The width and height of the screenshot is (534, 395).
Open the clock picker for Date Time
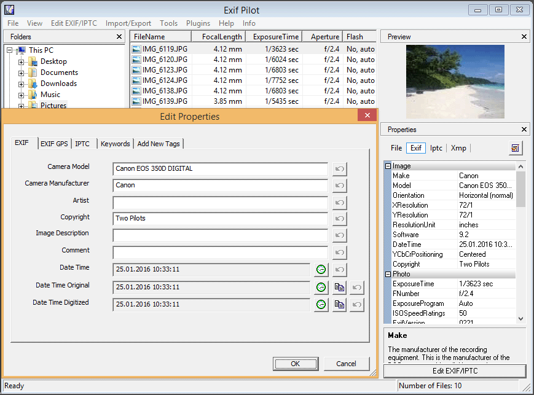point(320,270)
